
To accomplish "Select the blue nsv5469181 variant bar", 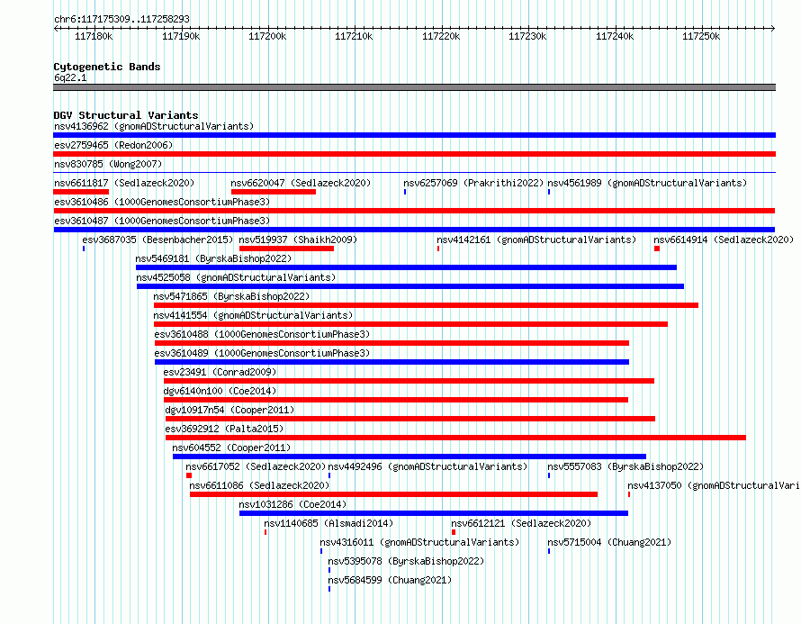I will click(x=406, y=267).
